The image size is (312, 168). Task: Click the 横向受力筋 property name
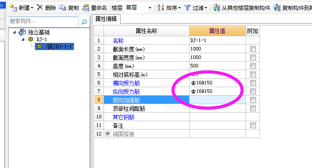[x=126, y=83]
